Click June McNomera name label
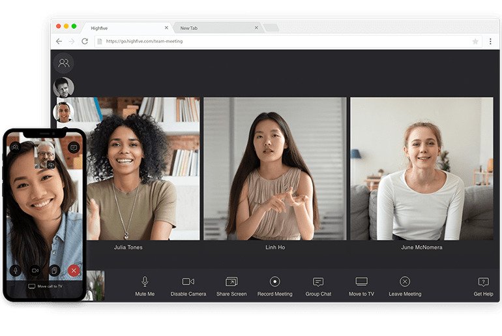This screenshot has height=336, width=502. pos(422,247)
